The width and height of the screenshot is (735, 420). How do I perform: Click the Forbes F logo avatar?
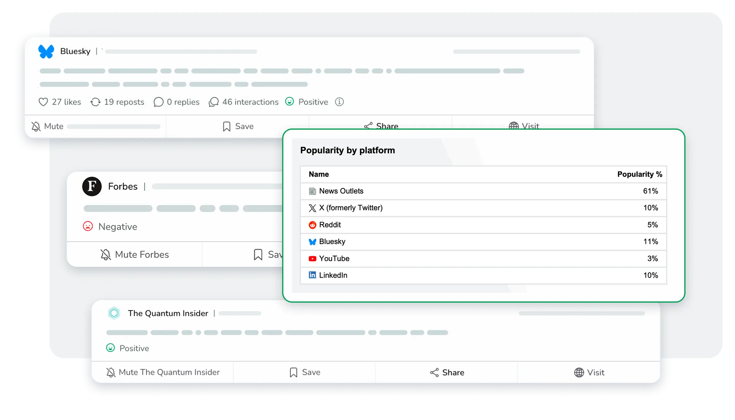pos(92,187)
